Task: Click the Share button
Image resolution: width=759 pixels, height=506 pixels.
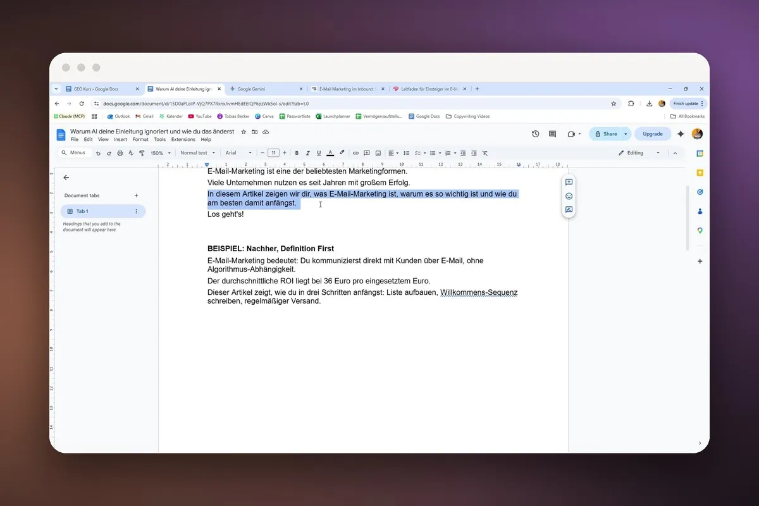Action: click(605, 134)
